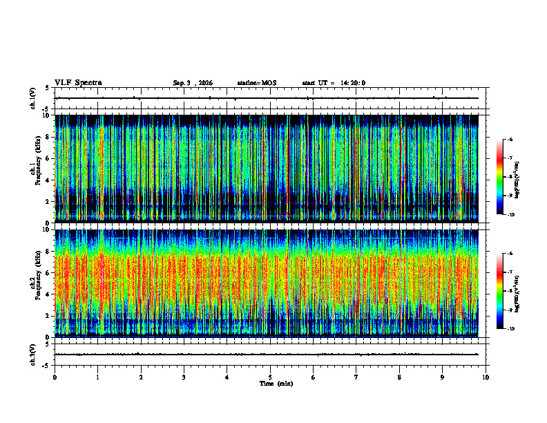Click the Time (min) axis label
Viewport: 547px width, 423px height.
click(x=276, y=384)
